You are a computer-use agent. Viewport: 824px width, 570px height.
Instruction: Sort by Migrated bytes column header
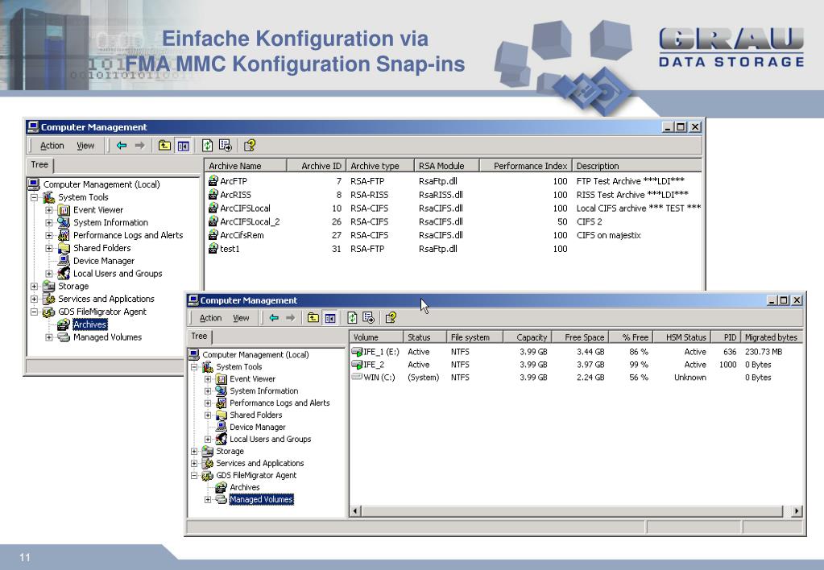pos(772,337)
